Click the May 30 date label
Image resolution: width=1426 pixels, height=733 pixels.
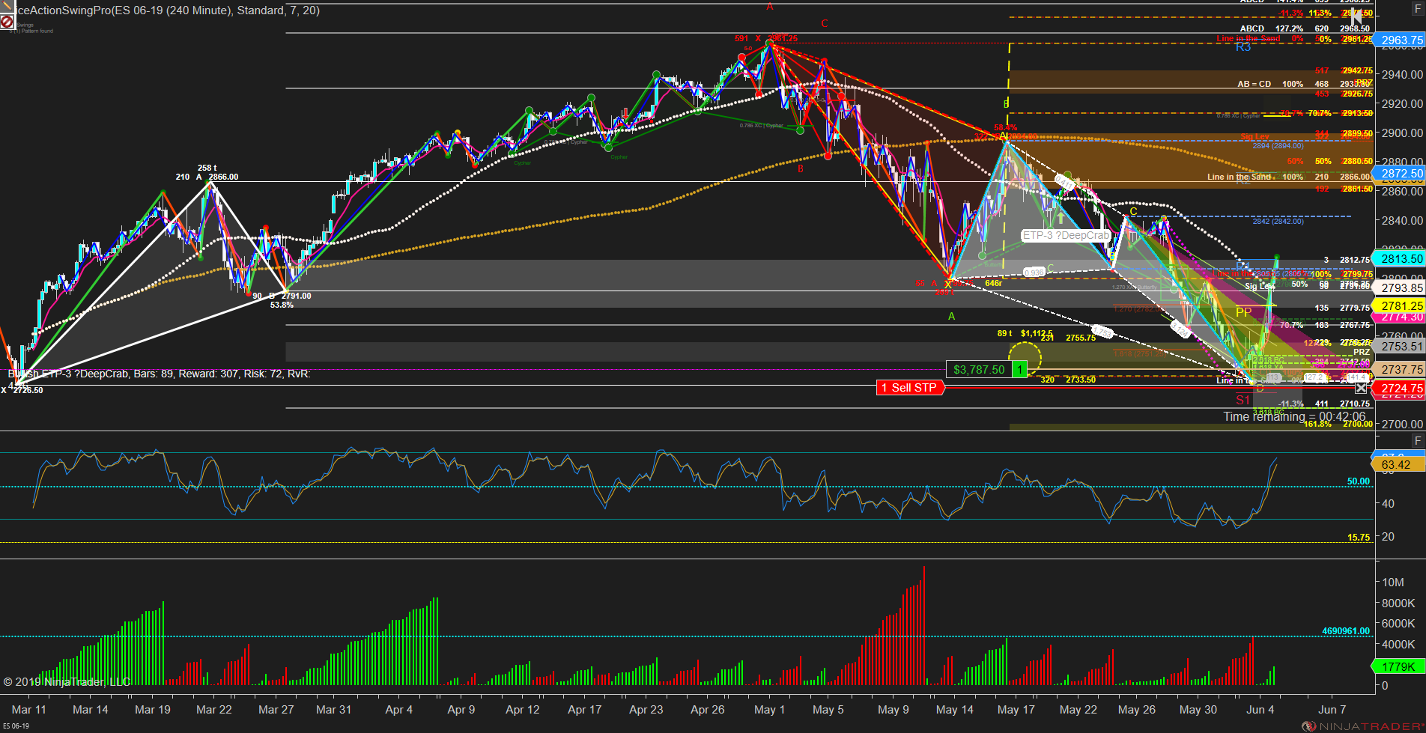coord(1198,710)
